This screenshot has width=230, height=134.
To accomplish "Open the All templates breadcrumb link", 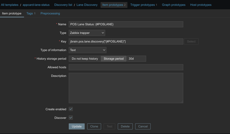I will pos(10,5).
